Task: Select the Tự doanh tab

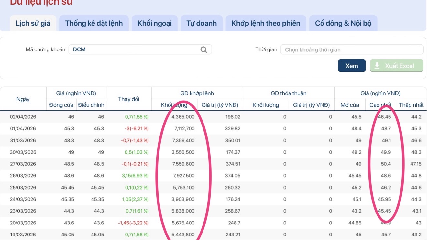Action: (x=202, y=23)
